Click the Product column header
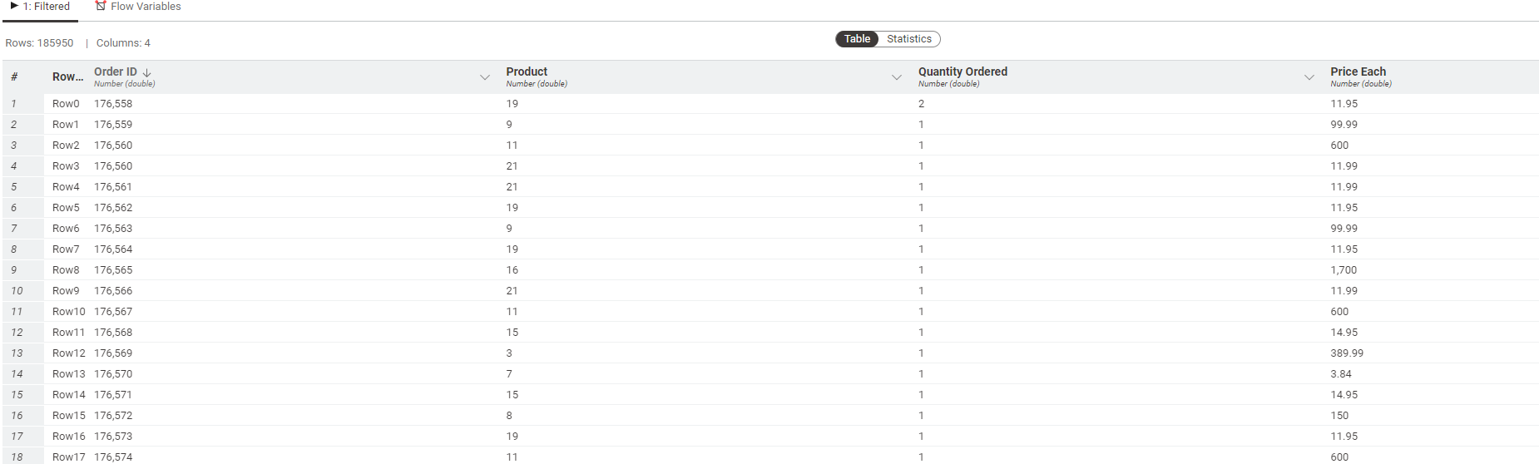 point(527,72)
